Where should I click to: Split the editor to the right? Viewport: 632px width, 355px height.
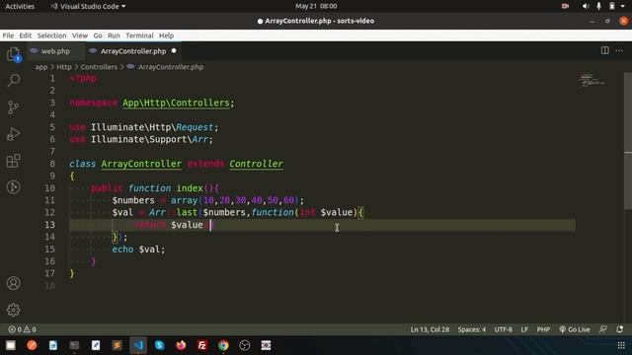tap(605, 50)
